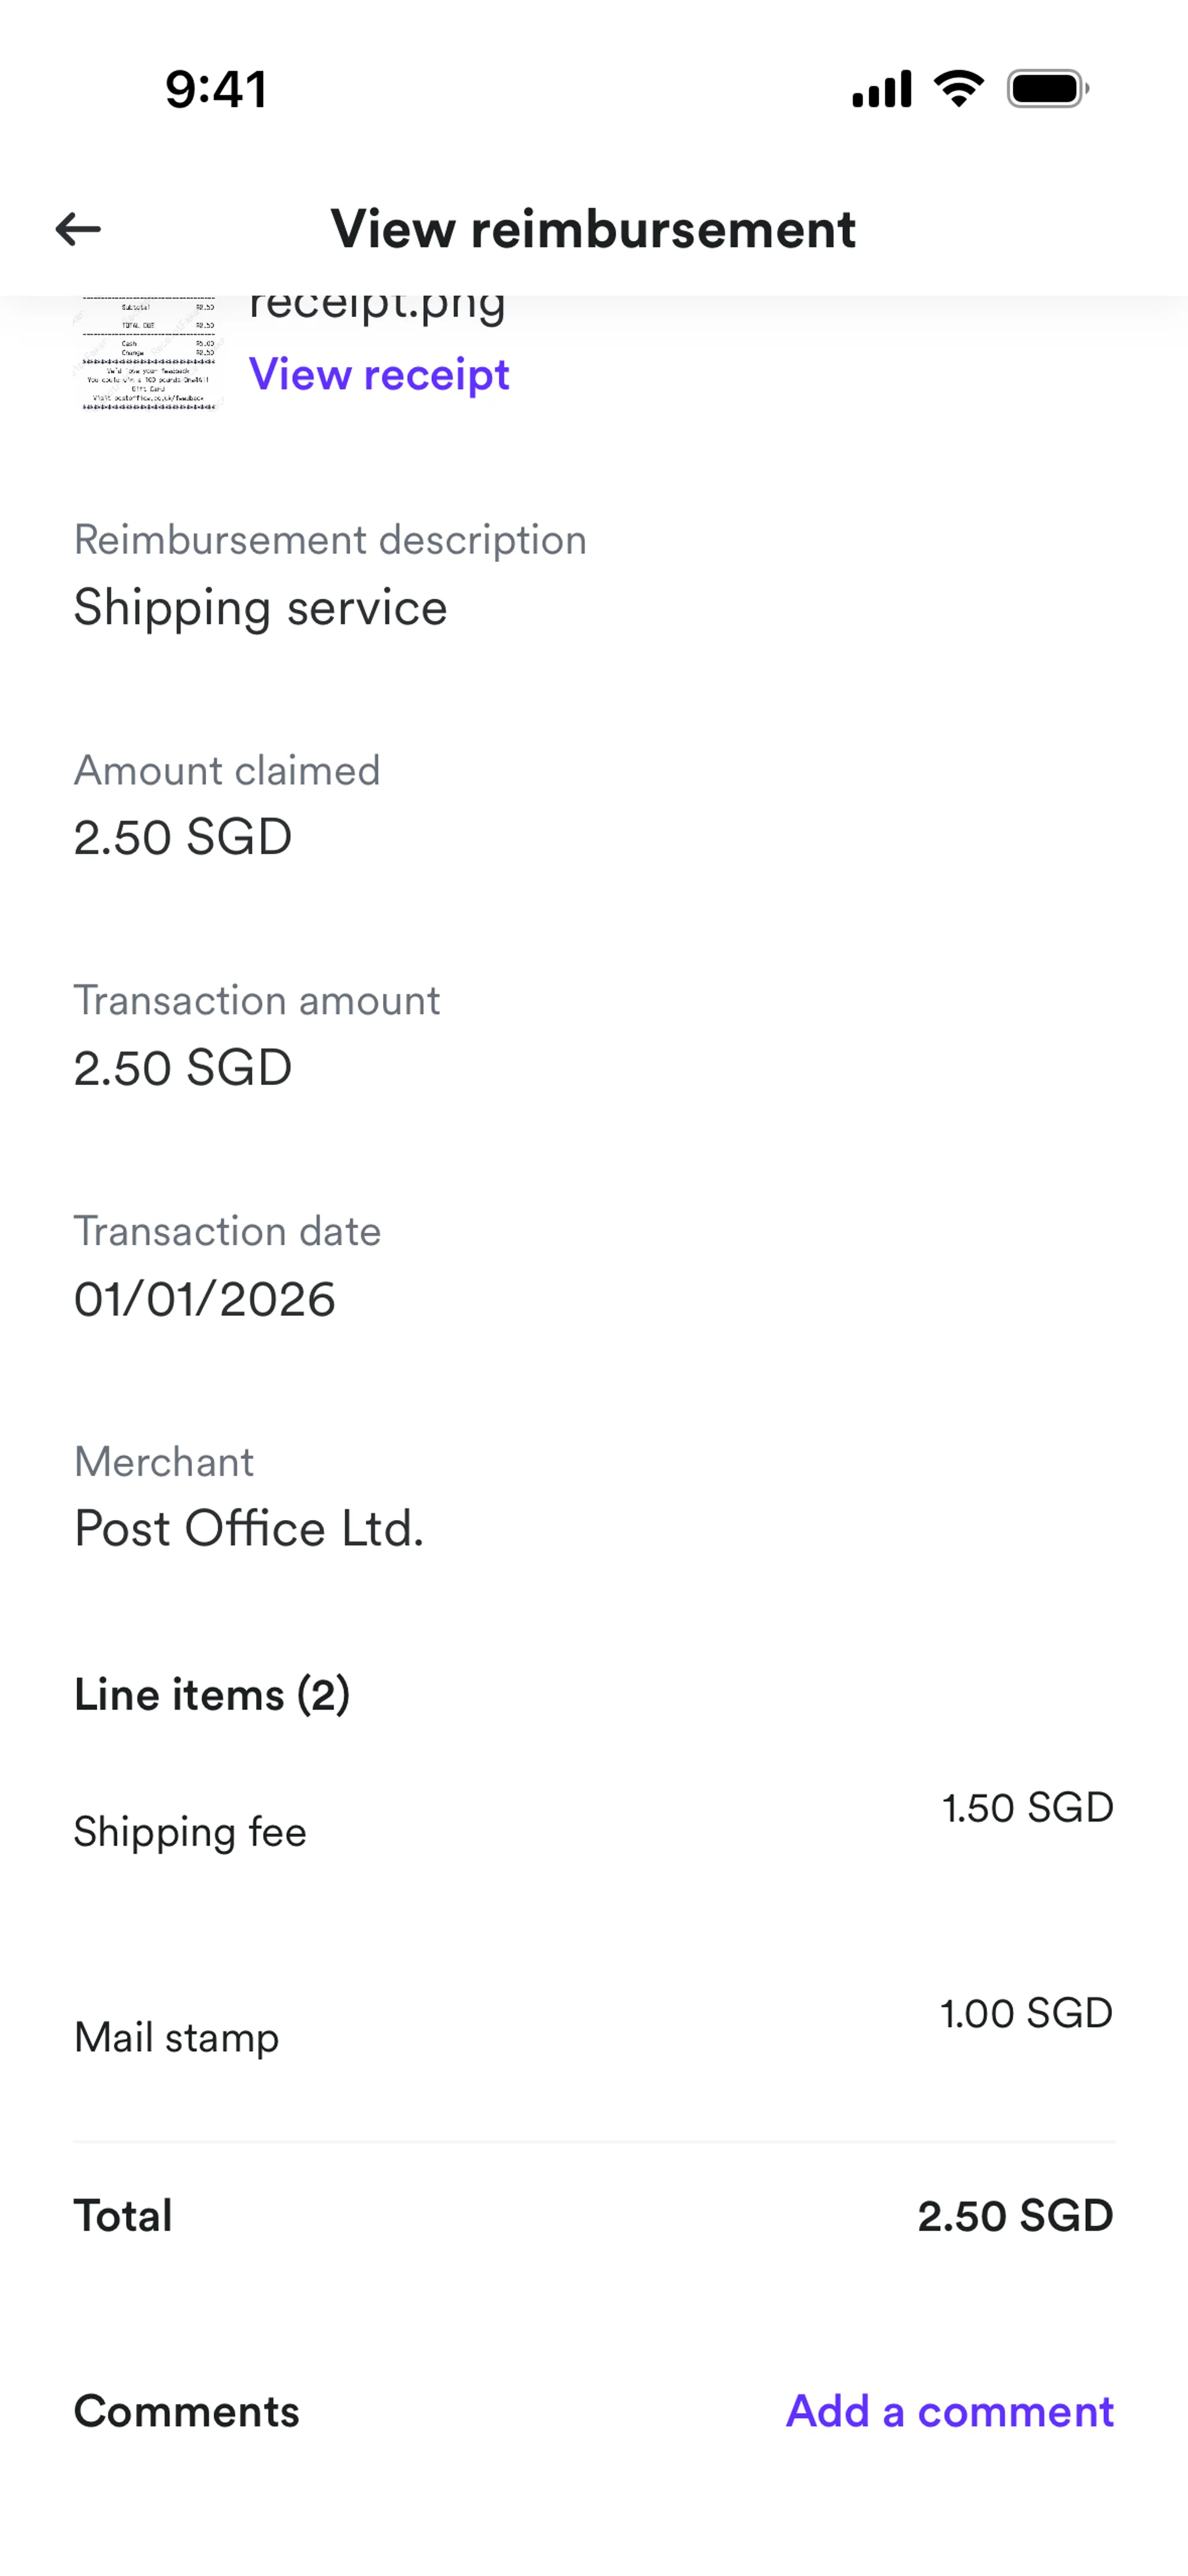Tap the Comments section heading

click(x=187, y=2411)
